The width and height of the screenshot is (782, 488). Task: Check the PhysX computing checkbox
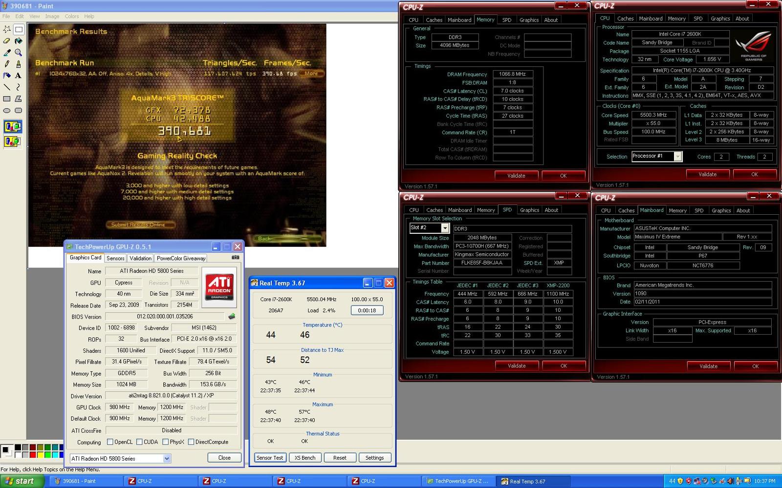pos(165,442)
